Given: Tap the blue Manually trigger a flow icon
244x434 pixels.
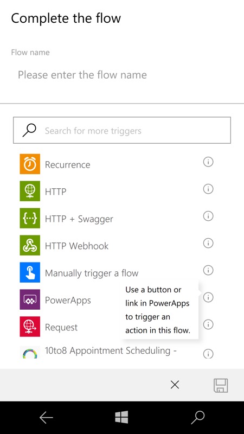Looking at the screenshot, I should point(30,272).
